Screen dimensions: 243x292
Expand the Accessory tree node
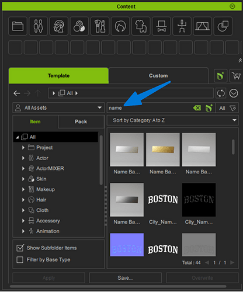pos(23,221)
